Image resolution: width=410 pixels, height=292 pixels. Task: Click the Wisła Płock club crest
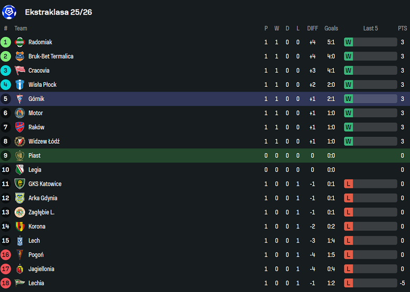[x=20, y=85]
